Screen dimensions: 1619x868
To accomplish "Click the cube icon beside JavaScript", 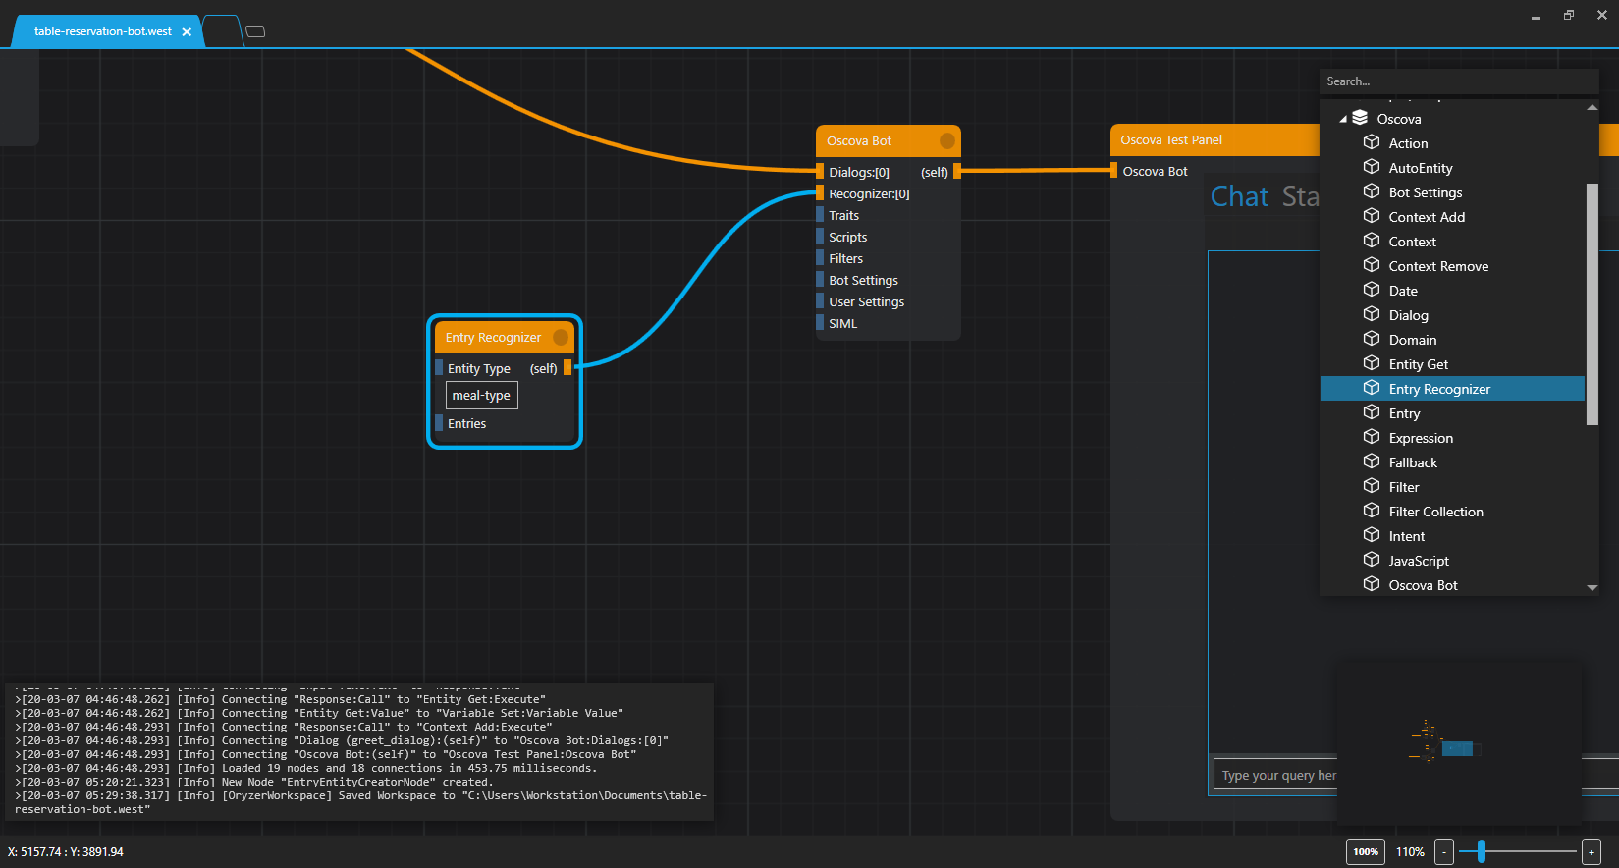I will click(x=1372, y=560).
